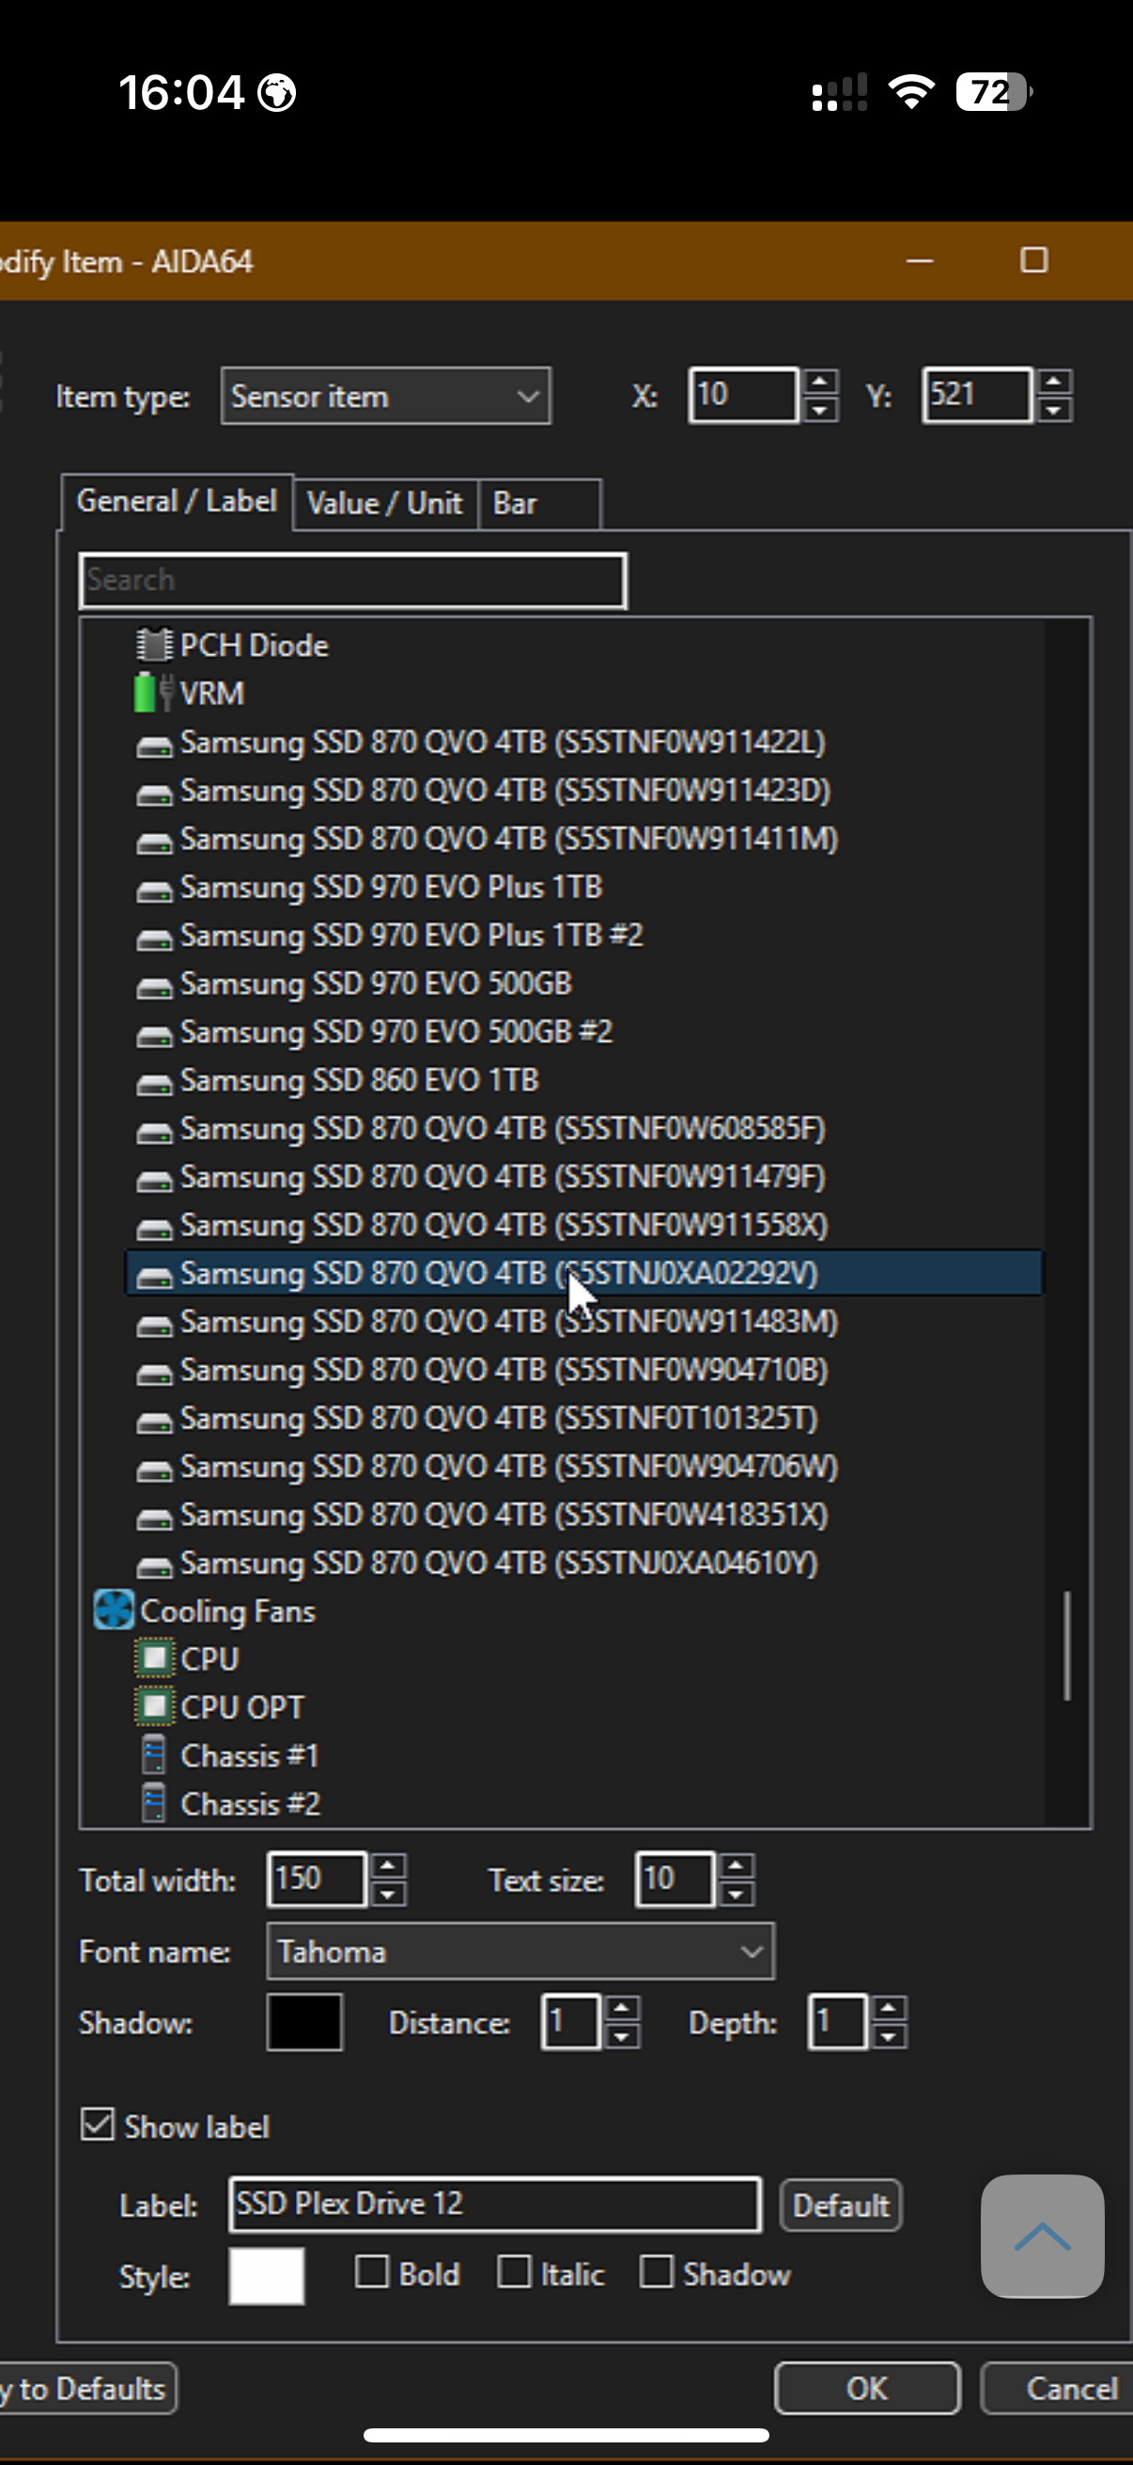Click the Text size input field
Viewport: 1133px width, 2465px height.
point(674,1878)
